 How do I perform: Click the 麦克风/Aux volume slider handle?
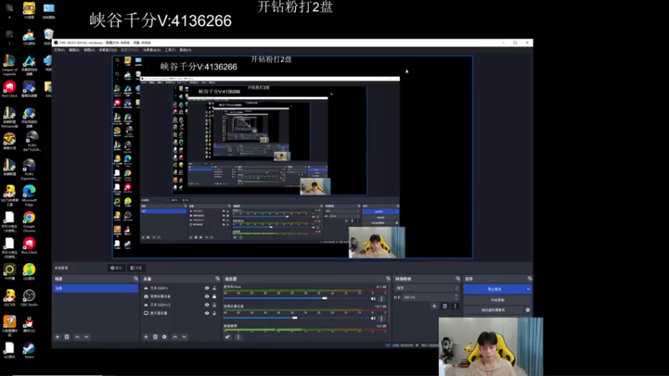324,298
